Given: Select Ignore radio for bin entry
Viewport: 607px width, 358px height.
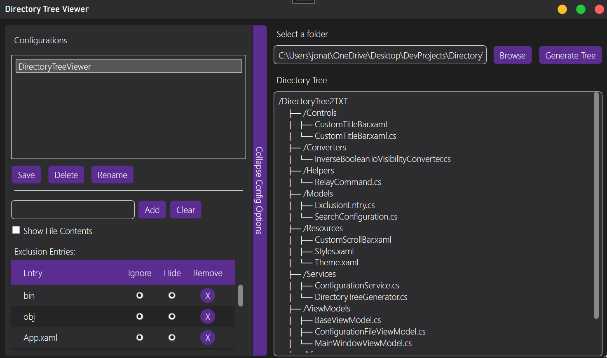Looking at the screenshot, I should (140, 295).
